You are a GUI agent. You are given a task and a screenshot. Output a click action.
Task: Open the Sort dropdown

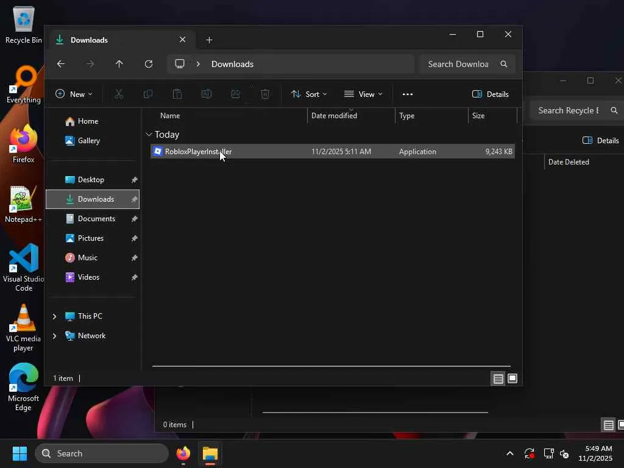click(x=309, y=94)
